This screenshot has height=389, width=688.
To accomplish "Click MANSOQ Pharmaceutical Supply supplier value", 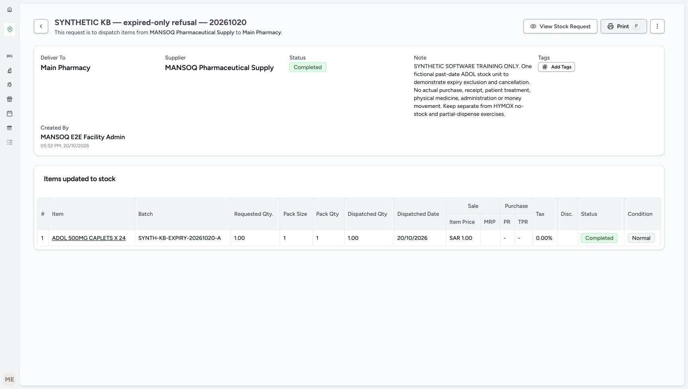I will tap(219, 68).
